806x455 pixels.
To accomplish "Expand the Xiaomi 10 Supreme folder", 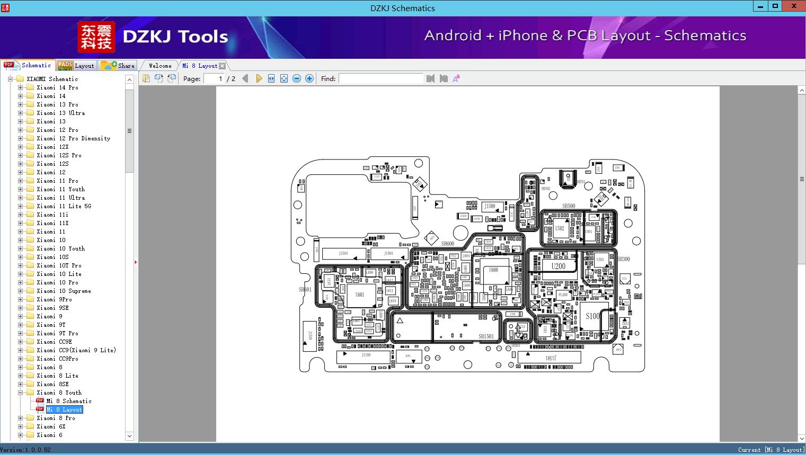I will (x=20, y=291).
